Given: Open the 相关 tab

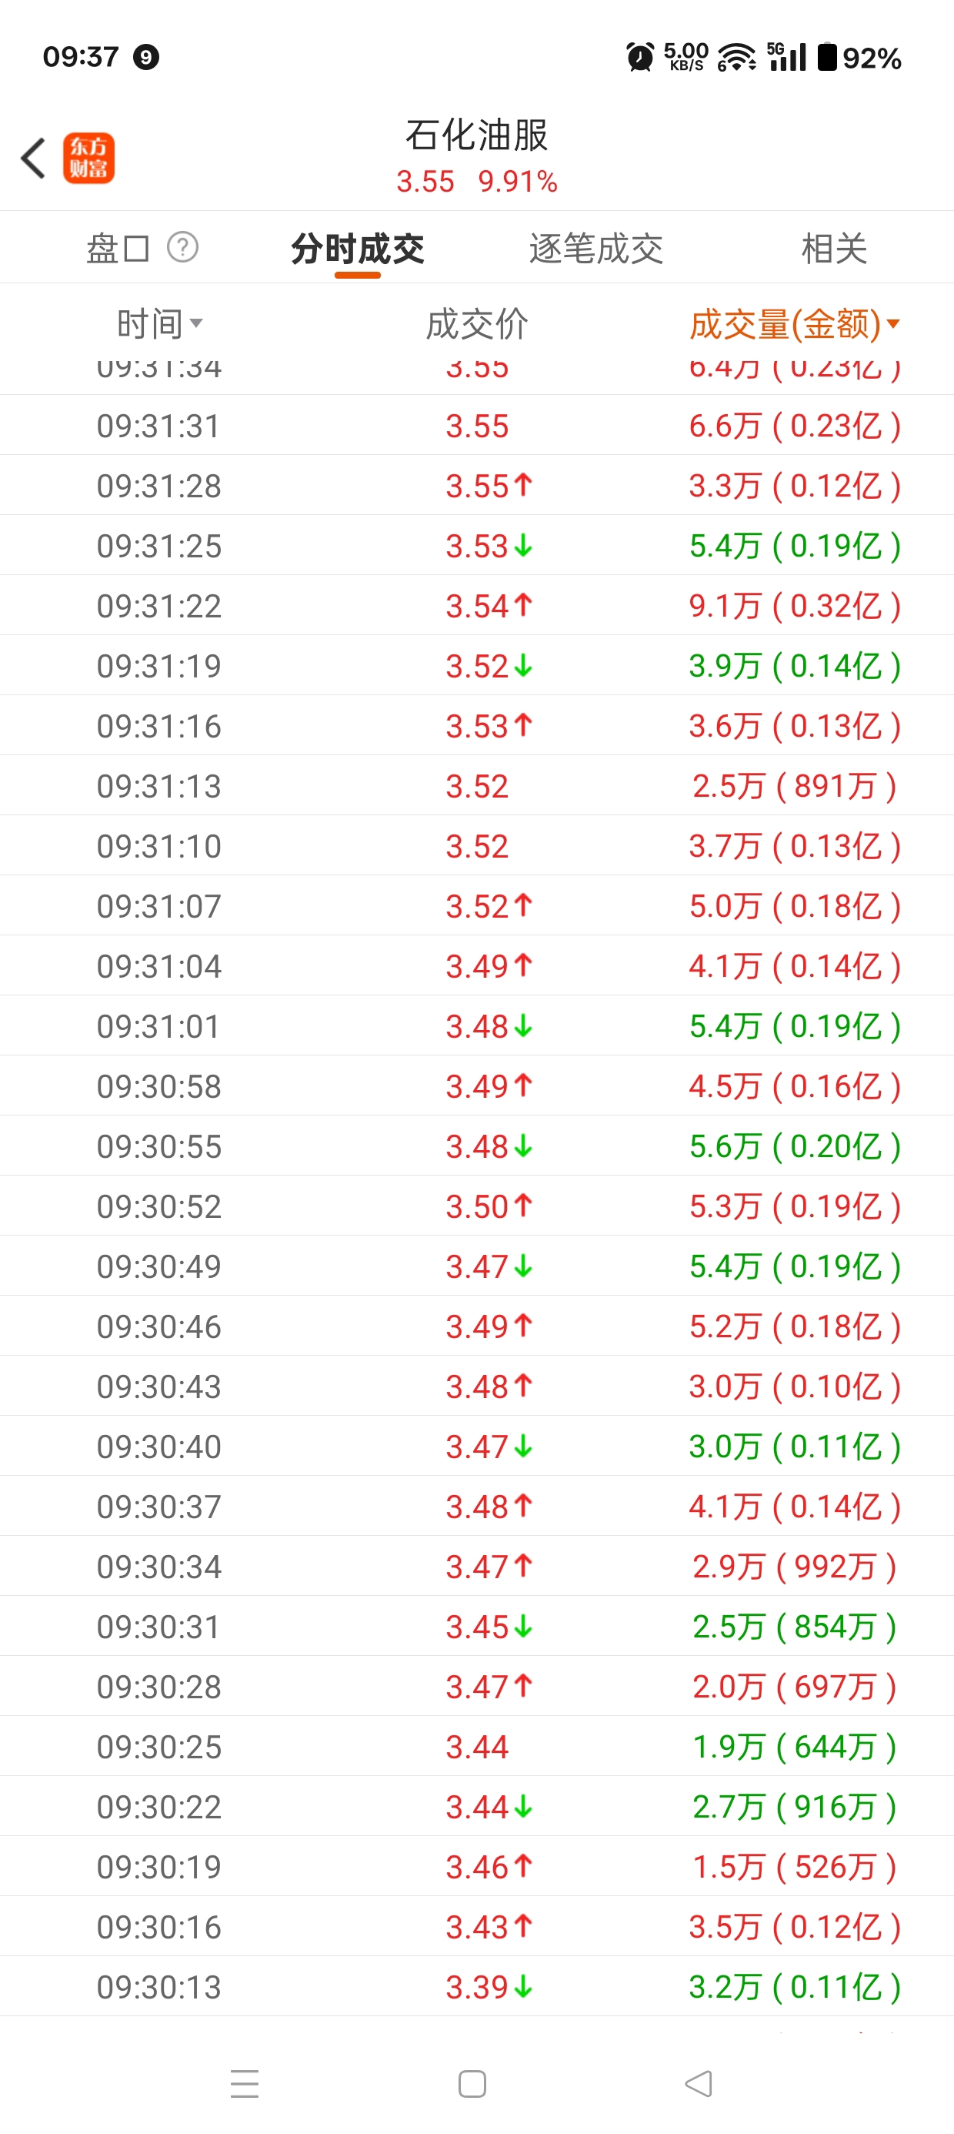Looking at the screenshot, I should tap(834, 249).
